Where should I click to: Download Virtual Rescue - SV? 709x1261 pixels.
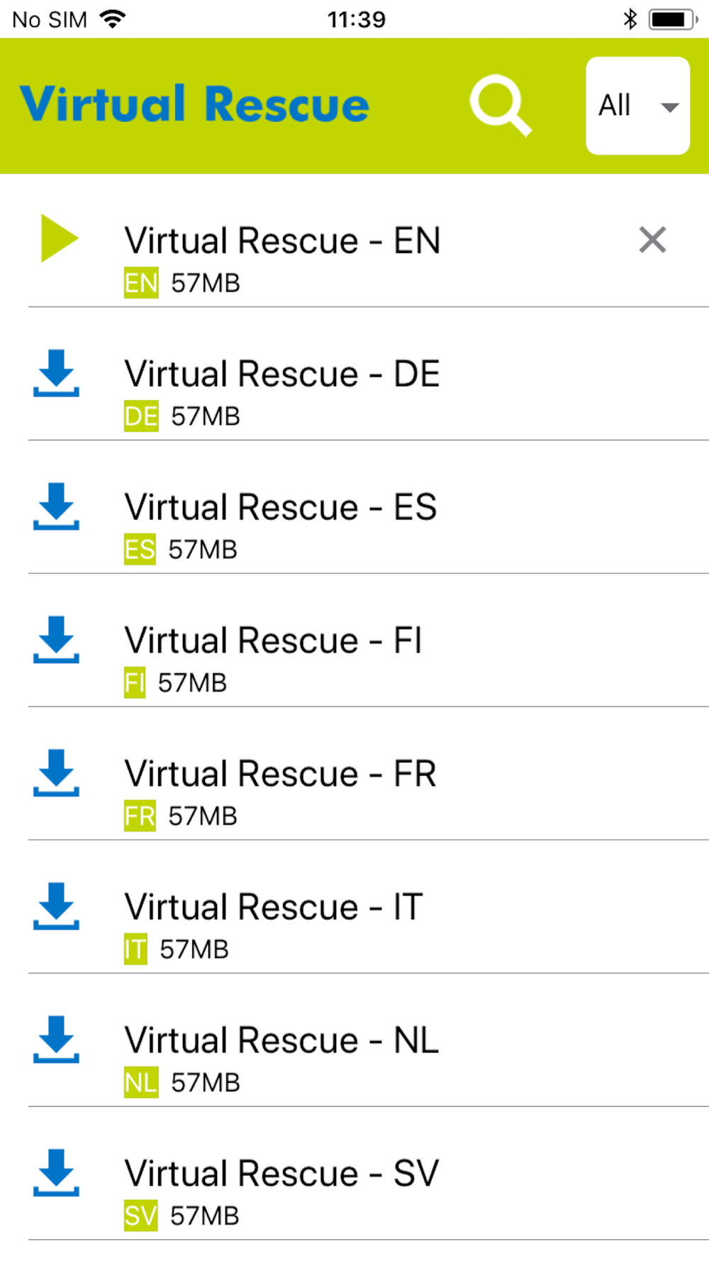click(56, 1173)
